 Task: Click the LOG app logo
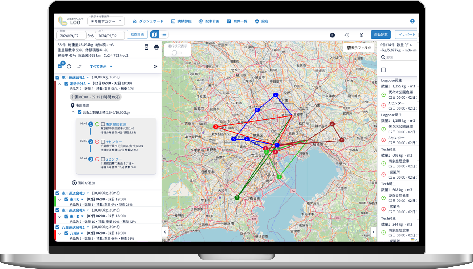pos(71,21)
